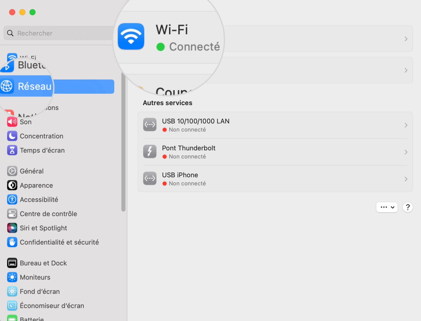Open the Pont Thunderbolt row chevron
Viewport: 421px width, 321px height.
(x=406, y=152)
